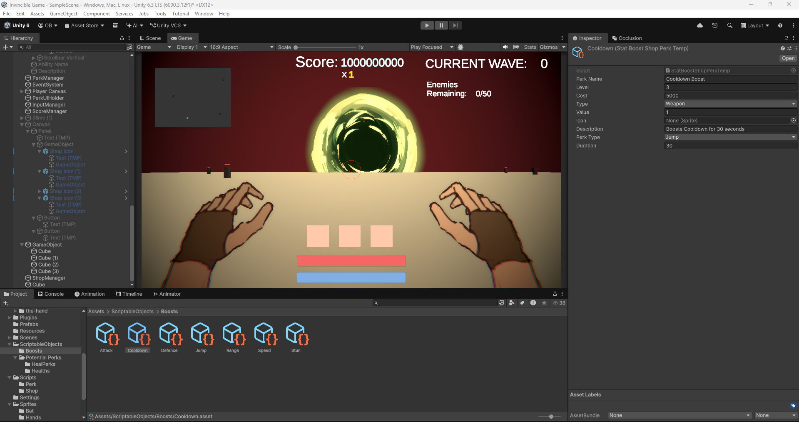The width and height of the screenshot is (799, 422).
Task: Open the Package Manager icon beside Asset Store
Action: (x=115, y=25)
